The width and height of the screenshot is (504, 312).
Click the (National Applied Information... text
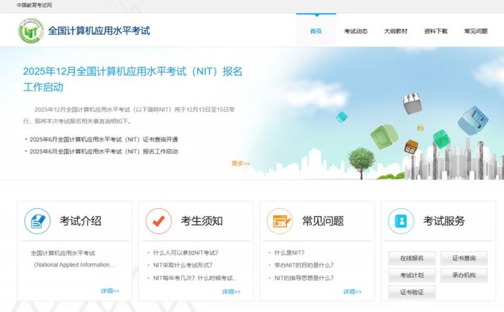click(74, 265)
